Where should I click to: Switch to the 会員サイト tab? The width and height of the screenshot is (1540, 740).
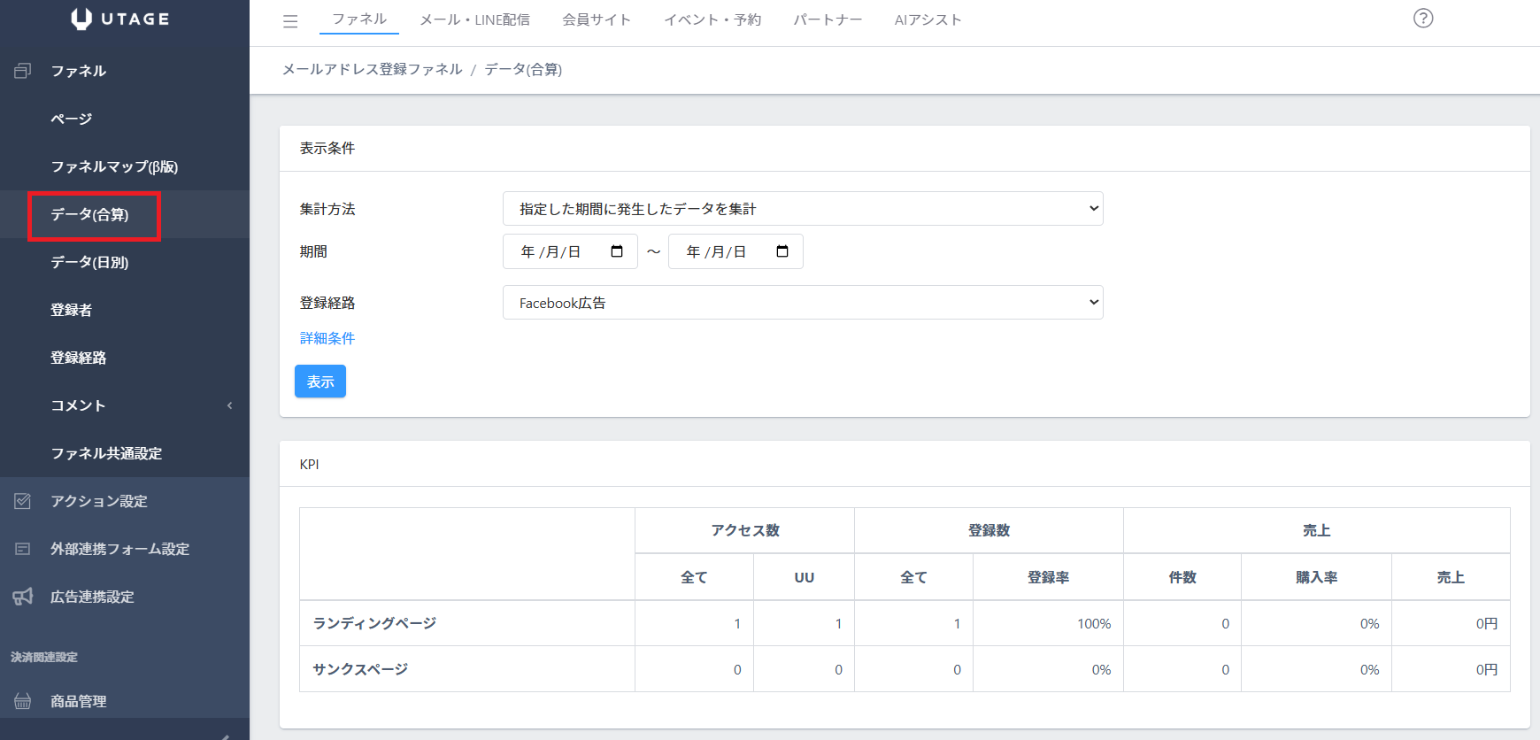597,19
